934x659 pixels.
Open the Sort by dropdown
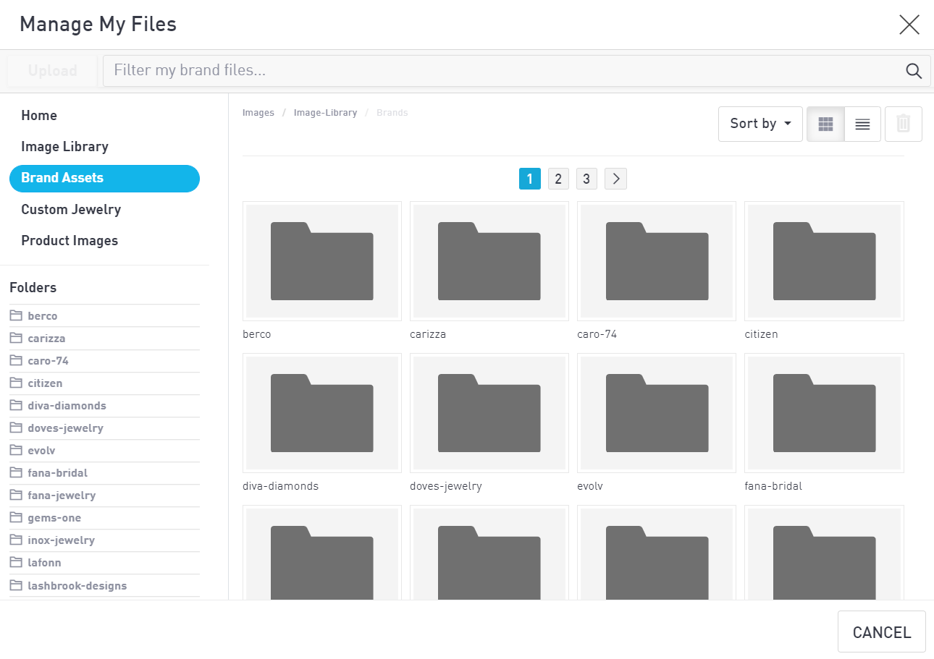tap(760, 124)
